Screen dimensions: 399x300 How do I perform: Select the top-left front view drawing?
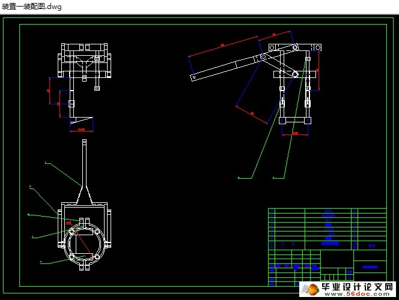pyautogui.click(x=80, y=88)
